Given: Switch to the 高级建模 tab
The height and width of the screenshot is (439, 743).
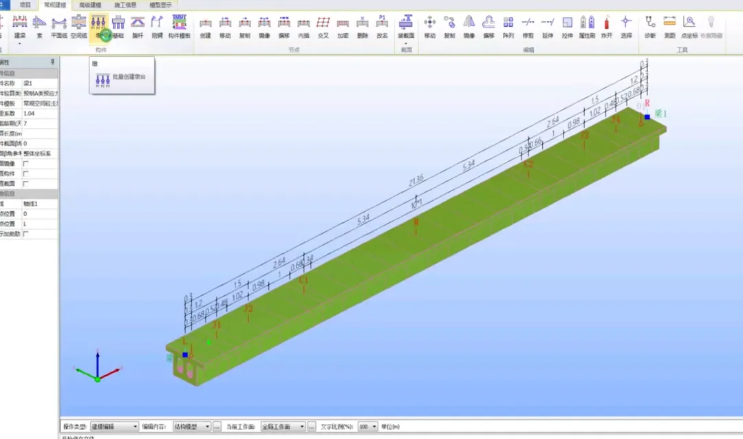Looking at the screenshot, I should [x=90, y=5].
